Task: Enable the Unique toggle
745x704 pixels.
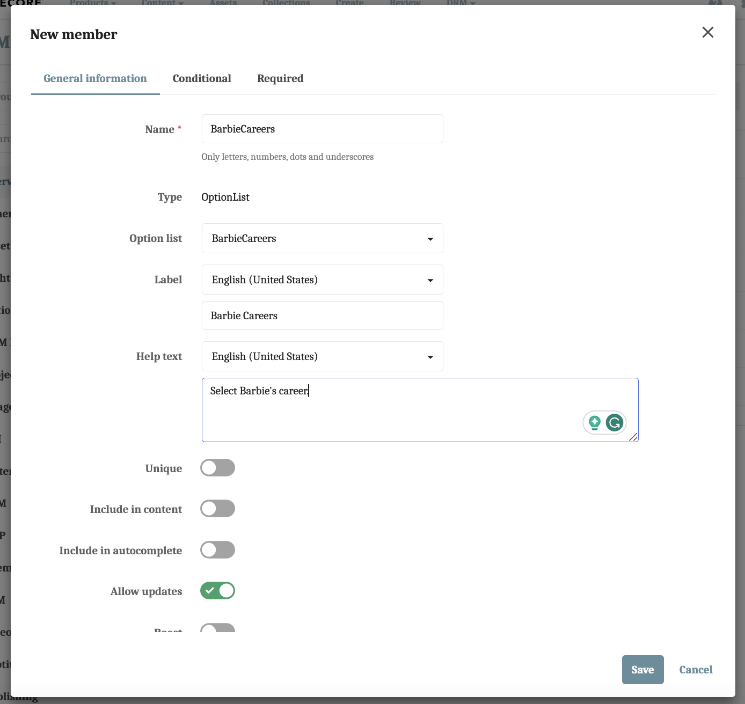Action: click(217, 467)
